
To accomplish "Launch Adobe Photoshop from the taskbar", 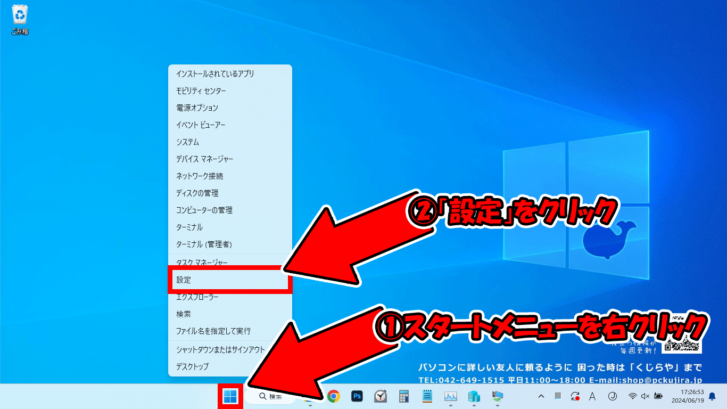I will (357, 396).
